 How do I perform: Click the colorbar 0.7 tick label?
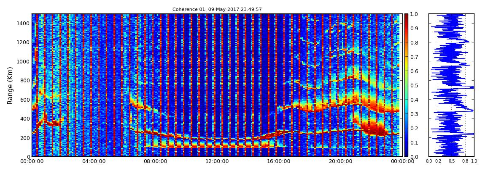414,57
